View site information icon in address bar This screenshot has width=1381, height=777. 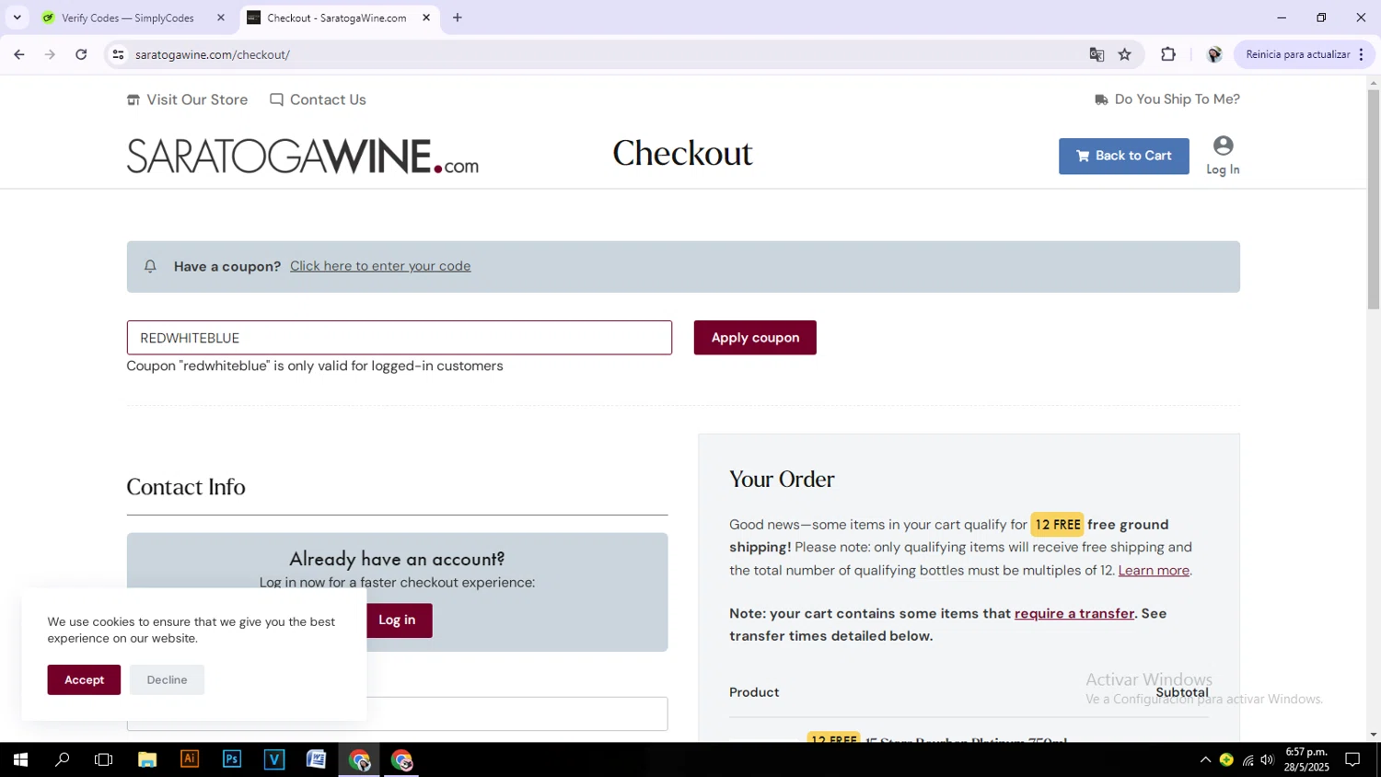[x=118, y=54]
